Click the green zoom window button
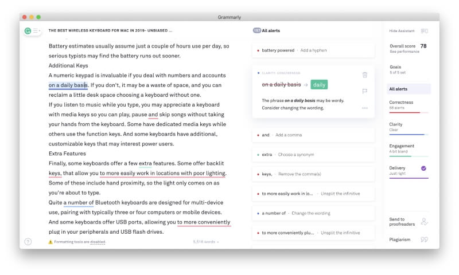This screenshot has height=275, width=459. coord(38,17)
